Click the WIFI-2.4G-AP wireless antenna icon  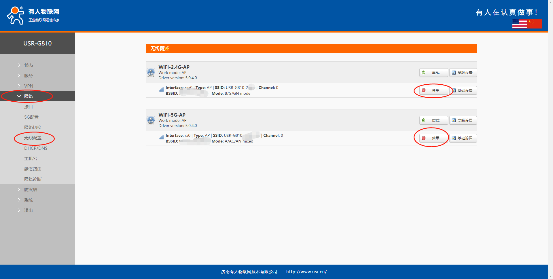coord(151,72)
